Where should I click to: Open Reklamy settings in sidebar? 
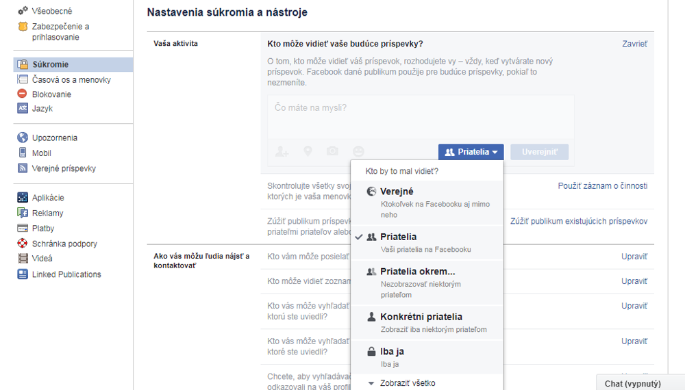pyautogui.click(x=48, y=213)
